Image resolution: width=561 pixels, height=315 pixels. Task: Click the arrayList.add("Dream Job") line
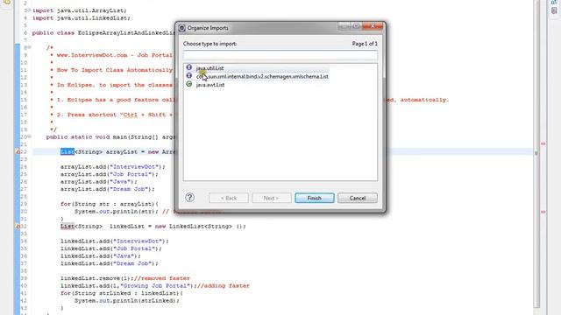107,189
